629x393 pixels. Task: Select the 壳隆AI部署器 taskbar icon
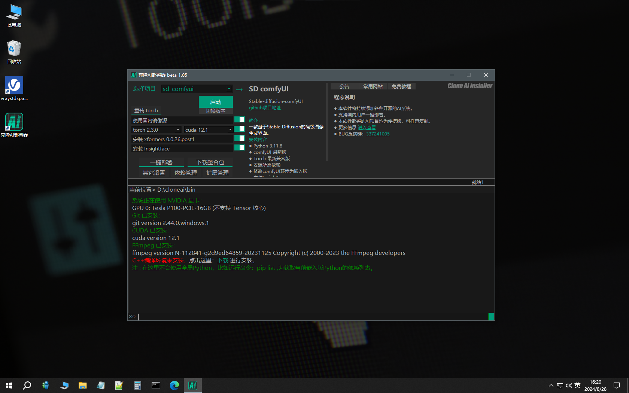tap(193, 386)
